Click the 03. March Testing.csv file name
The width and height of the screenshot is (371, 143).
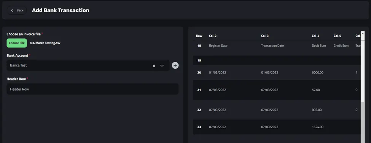(x=45, y=43)
